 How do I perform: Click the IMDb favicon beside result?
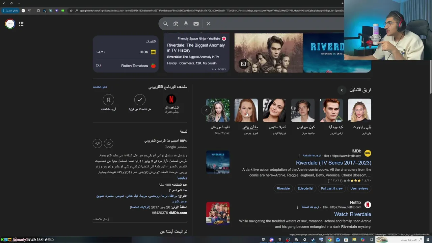[x=368, y=153]
